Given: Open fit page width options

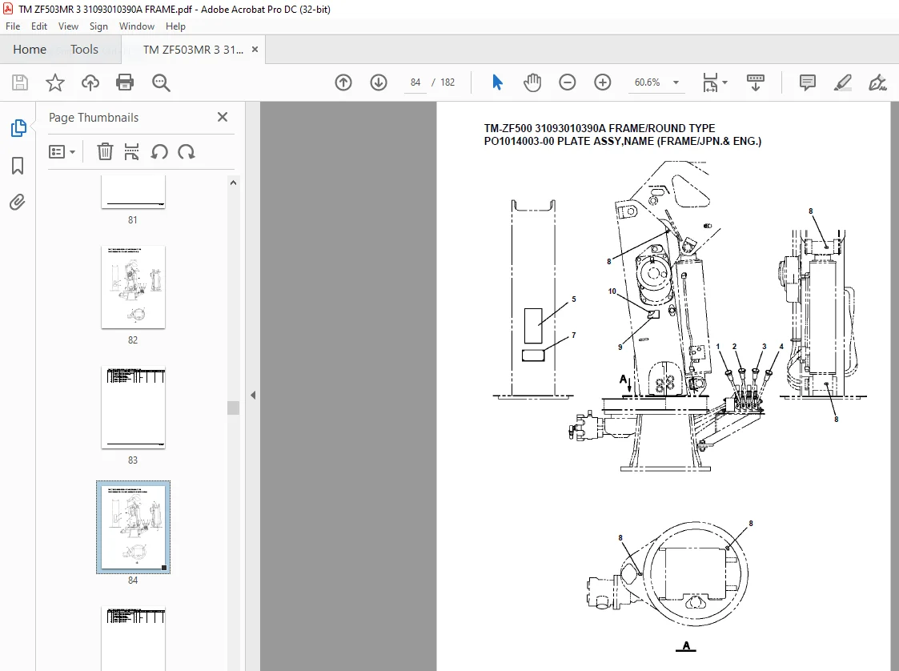Looking at the screenshot, I should point(714,82).
